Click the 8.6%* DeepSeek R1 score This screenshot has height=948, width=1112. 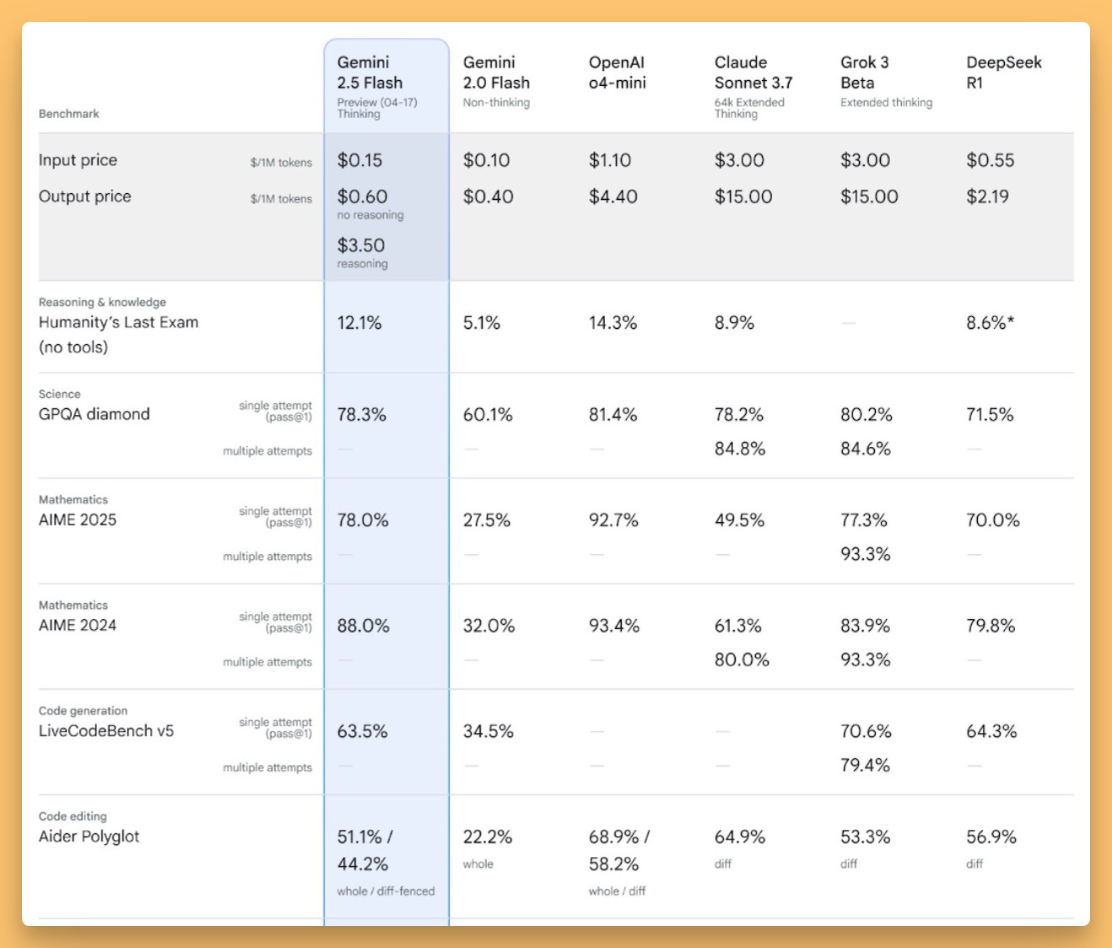click(990, 323)
